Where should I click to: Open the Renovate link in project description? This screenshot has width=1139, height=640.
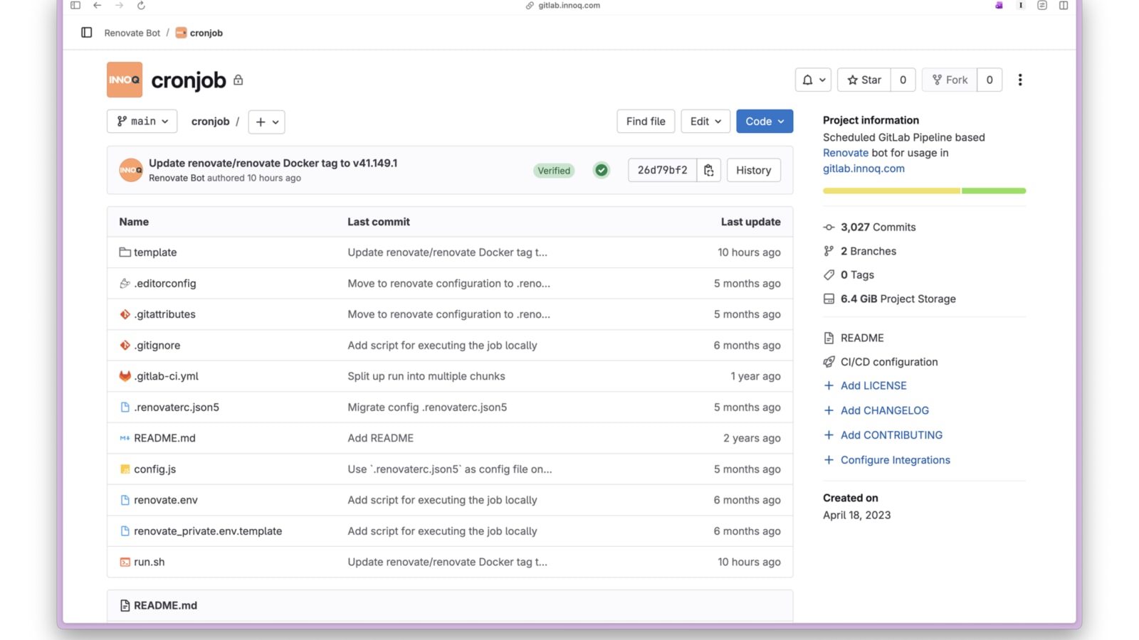coord(846,153)
